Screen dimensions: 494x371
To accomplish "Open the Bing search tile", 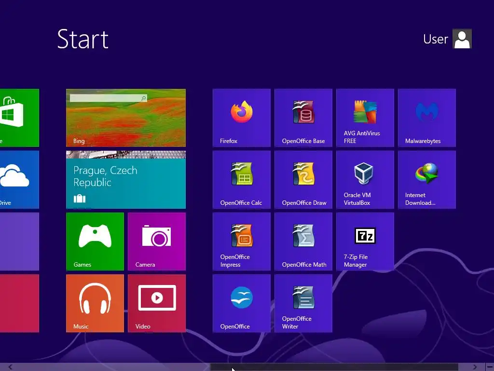I will click(126, 118).
